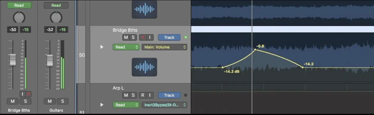374x115 pixels.
Task: Open the Insrt3Bypss automation parameter dropdown
Action: tap(165, 105)
